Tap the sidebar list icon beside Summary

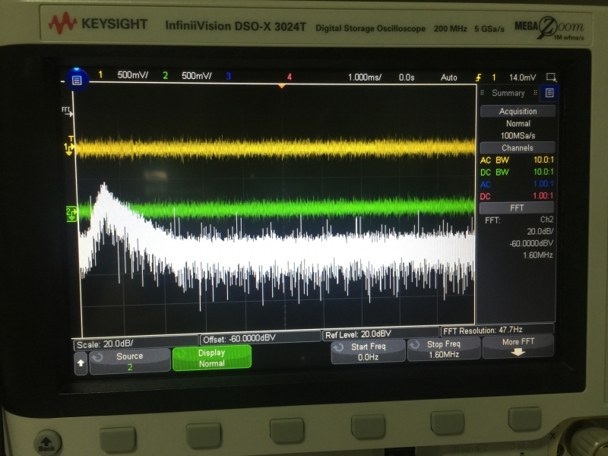[549, 93]
